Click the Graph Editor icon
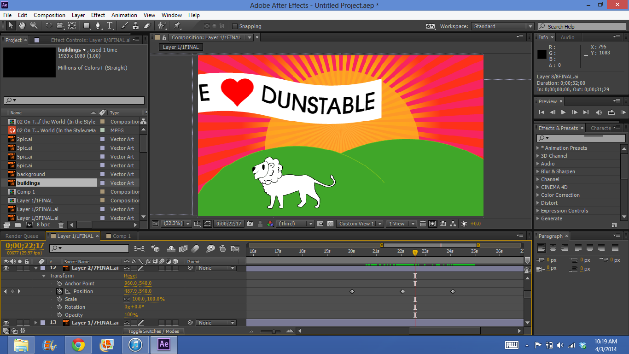 coord(235,248)
